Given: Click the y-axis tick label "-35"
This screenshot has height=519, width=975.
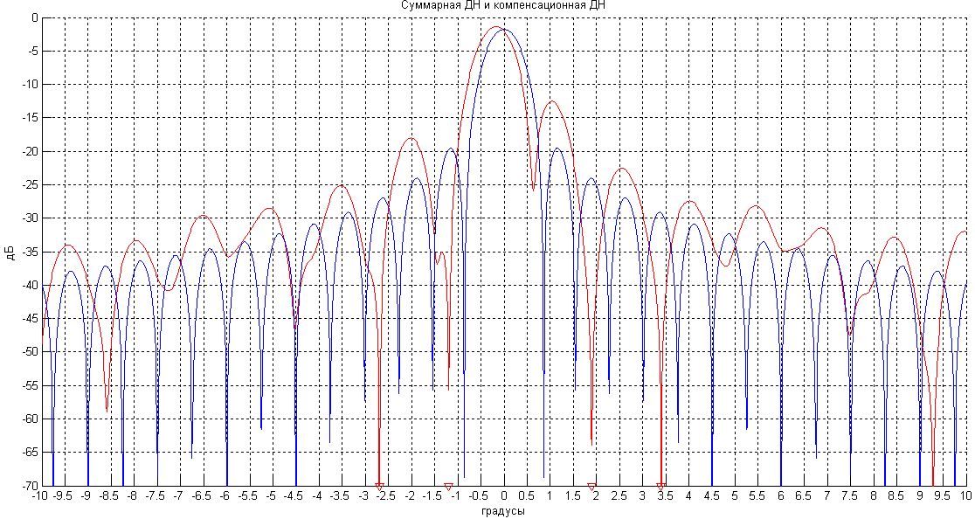Looking at the screenshot, I should pos(31,252).
